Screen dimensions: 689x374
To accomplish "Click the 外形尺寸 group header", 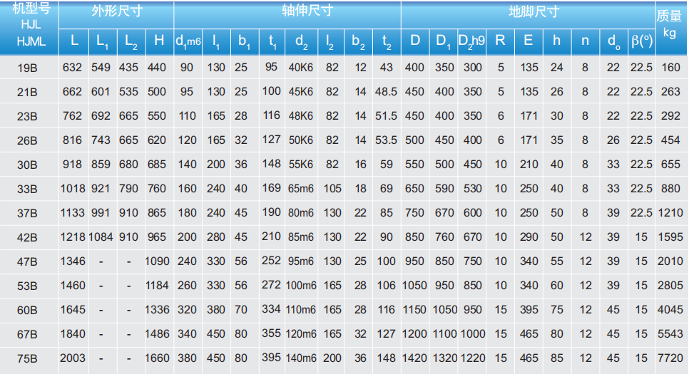I will click(x=116, y=12).
